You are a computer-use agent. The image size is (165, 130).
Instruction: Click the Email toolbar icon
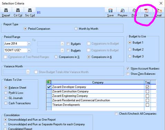click(x=159, y=12)
